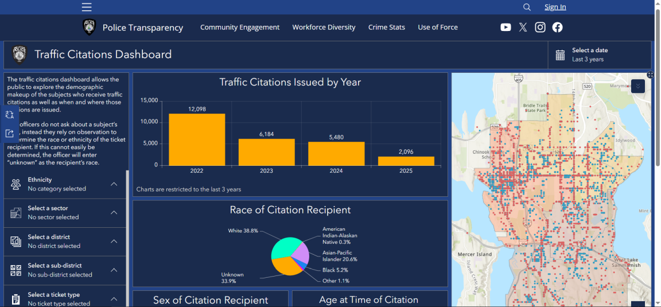
Task: Click the share icon on left edge
Action: (10, 134)
